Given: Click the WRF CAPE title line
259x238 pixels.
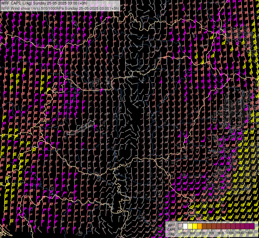Looking at the screenshot, I should pyautogui.click(x=44, y=3).
